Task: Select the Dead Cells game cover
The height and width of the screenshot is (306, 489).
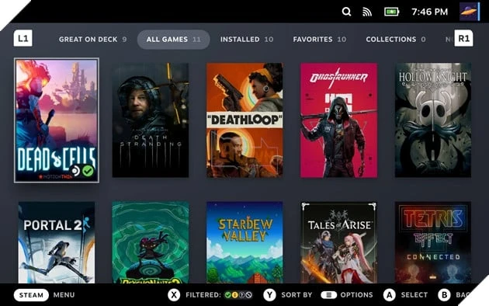Action: pyautogui.click(x=57, y=120)
